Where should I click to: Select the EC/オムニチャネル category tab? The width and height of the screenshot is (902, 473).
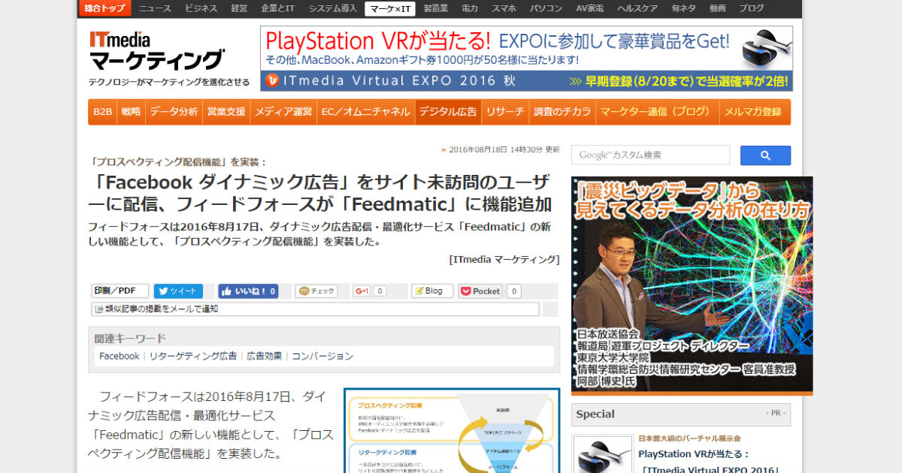pyautogui.click(x=366, y=112)
